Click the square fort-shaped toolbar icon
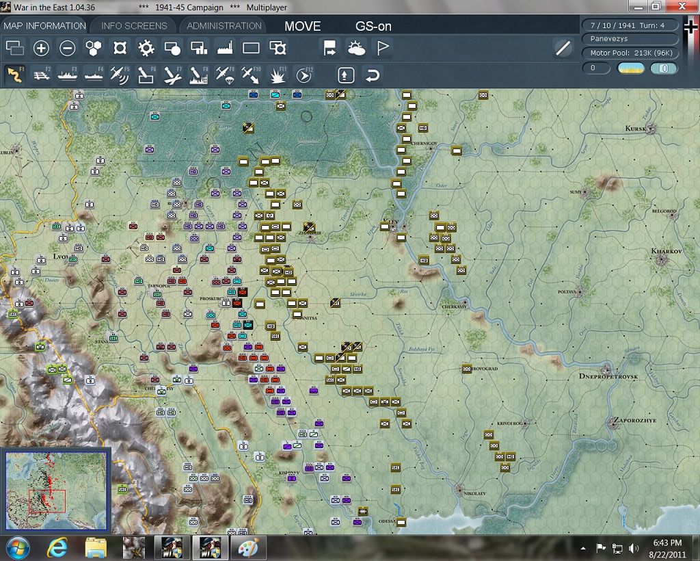Viewport: 700px width, 561px height. [120, 48]
